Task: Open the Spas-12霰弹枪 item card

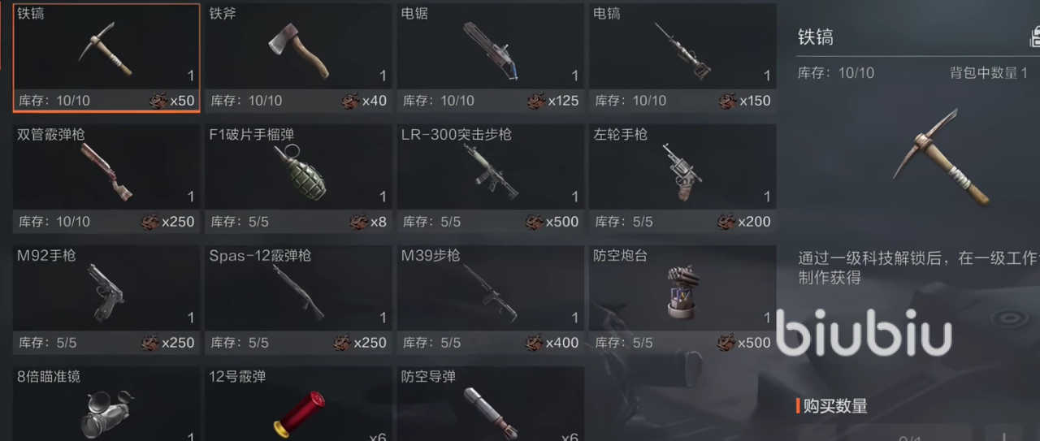Action: (298, 300)
